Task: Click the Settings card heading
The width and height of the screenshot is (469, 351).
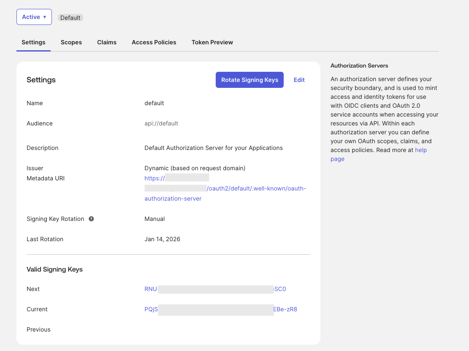Action: [41, 80]
